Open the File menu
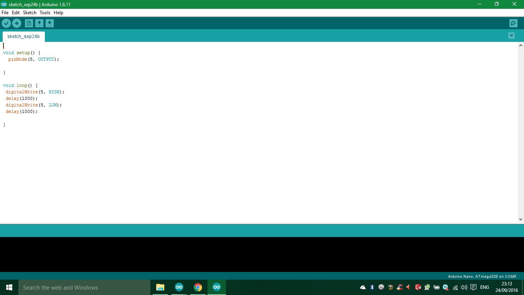 [5, 13]
